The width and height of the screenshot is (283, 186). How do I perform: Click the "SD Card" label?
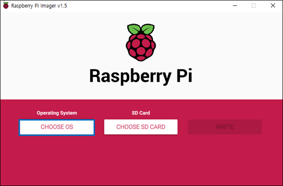(x=141, y=113)
